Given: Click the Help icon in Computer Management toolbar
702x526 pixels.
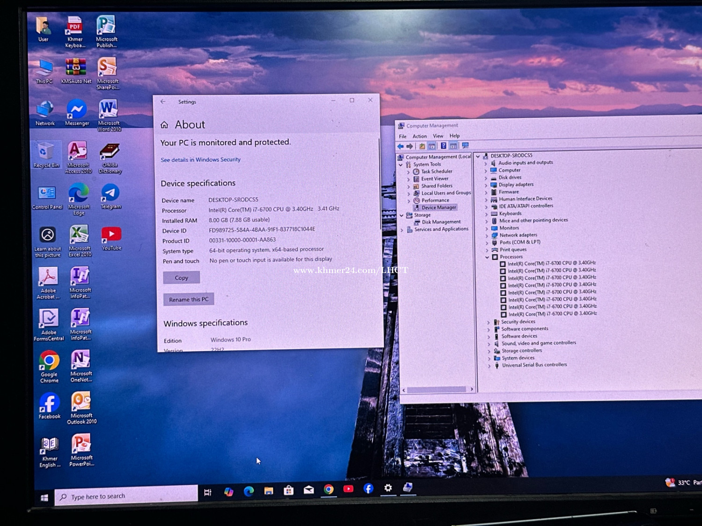Looking at the screenshot, I should tap(443, 146).
